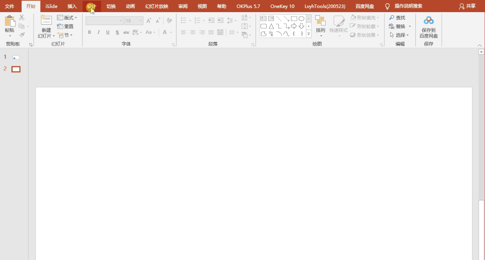Screen dimensions: 485x260
Task: Select the right arrow shape
Action: click(294, 26)
